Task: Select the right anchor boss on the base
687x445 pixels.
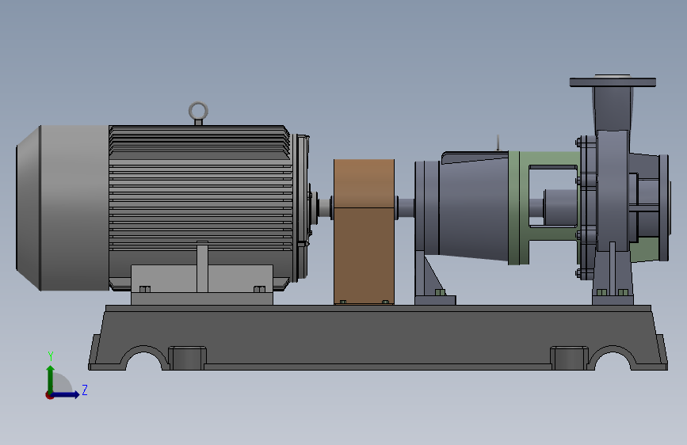Action: tap(569, 358)
